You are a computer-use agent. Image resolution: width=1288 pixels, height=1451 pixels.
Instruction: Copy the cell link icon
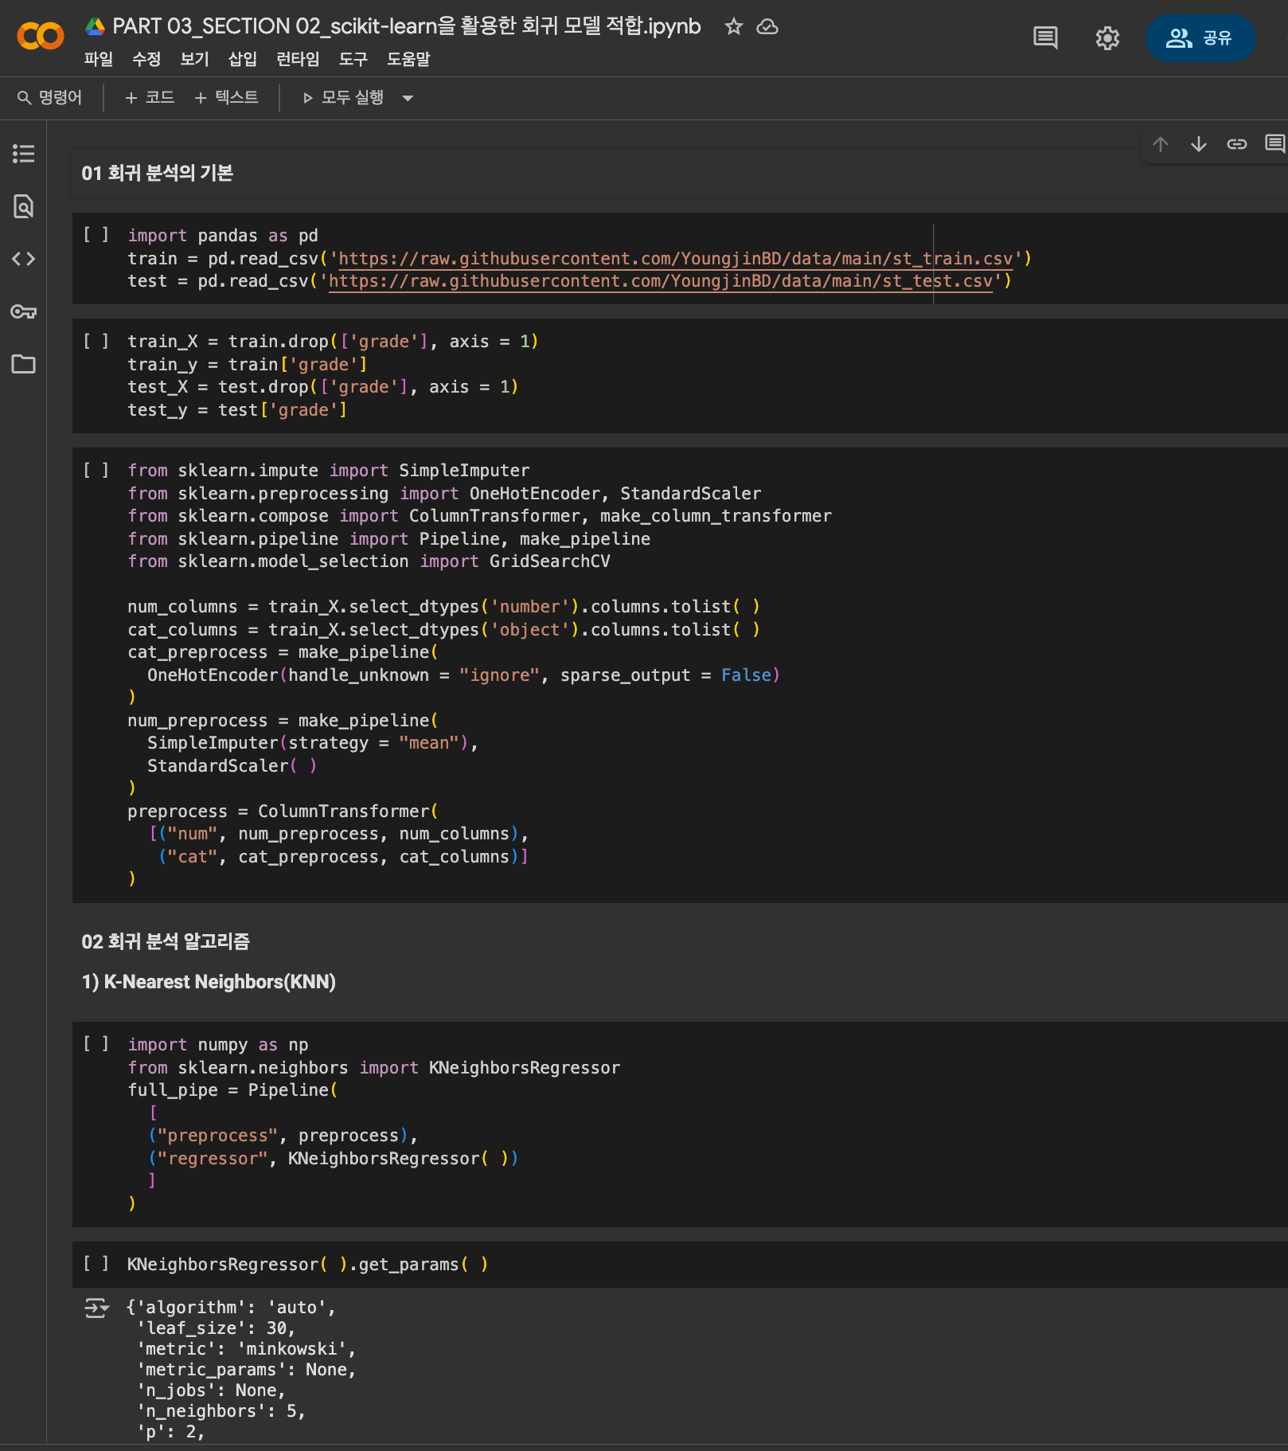(x=1236, y=144)
